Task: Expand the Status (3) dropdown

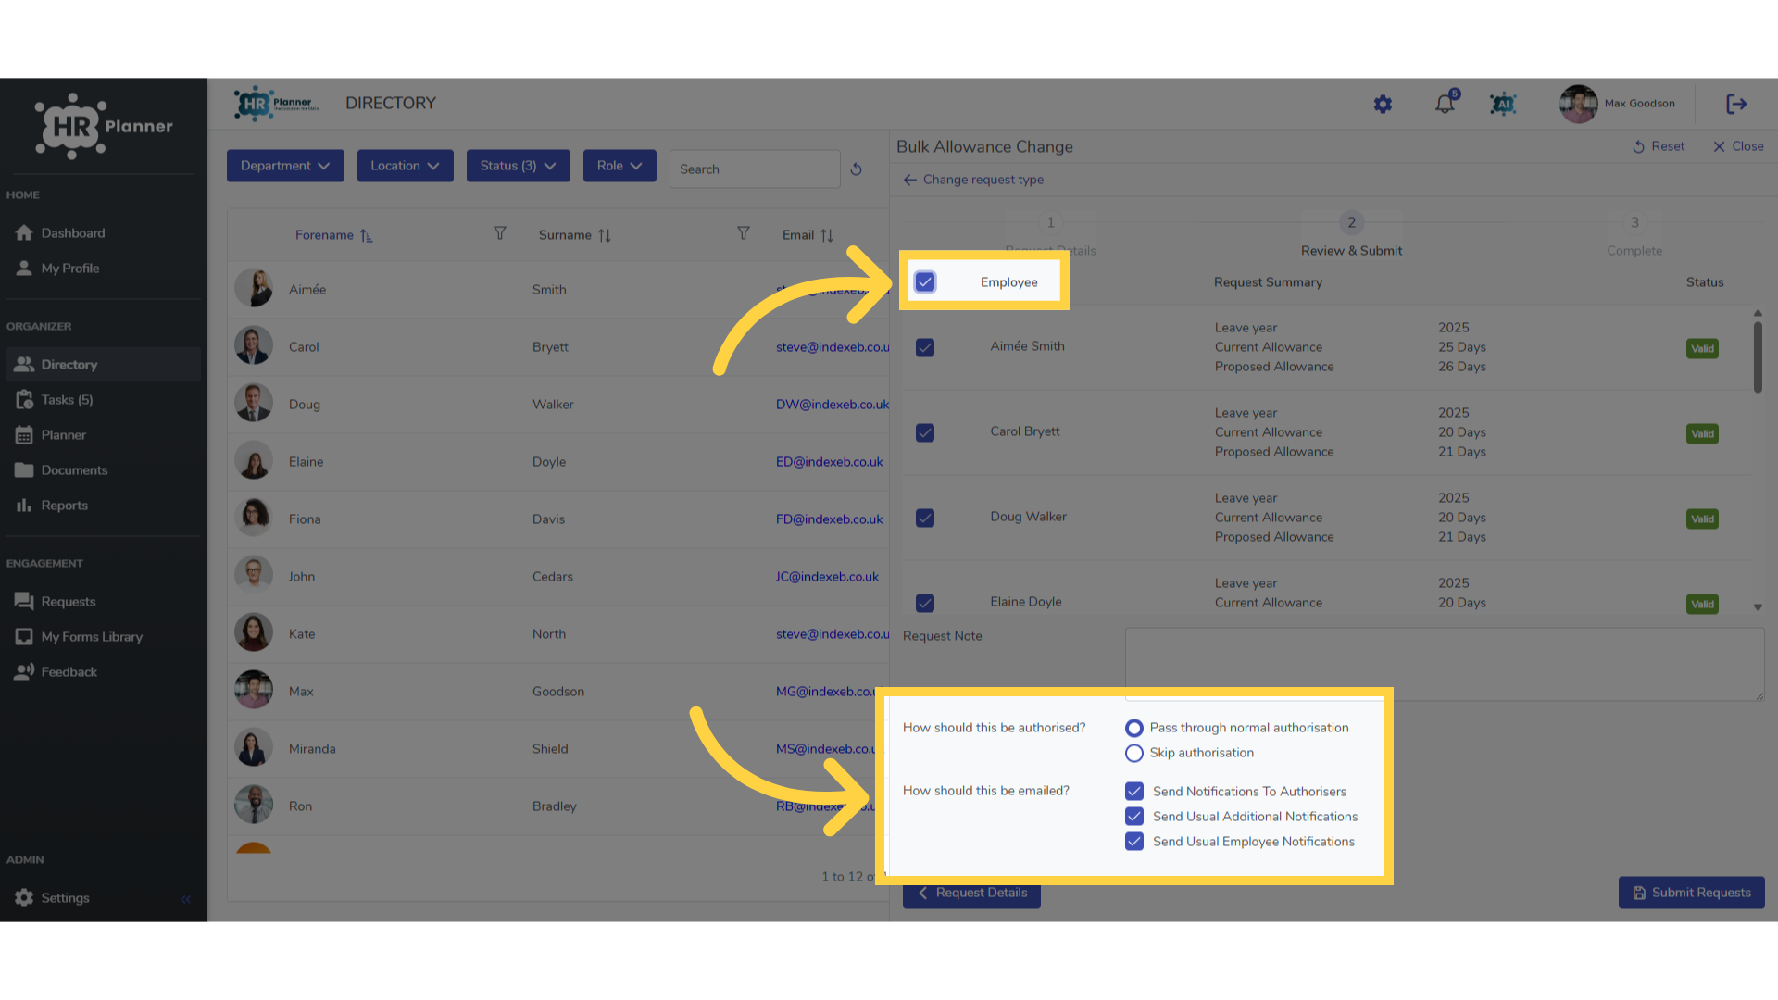Action: pos(518,166)
